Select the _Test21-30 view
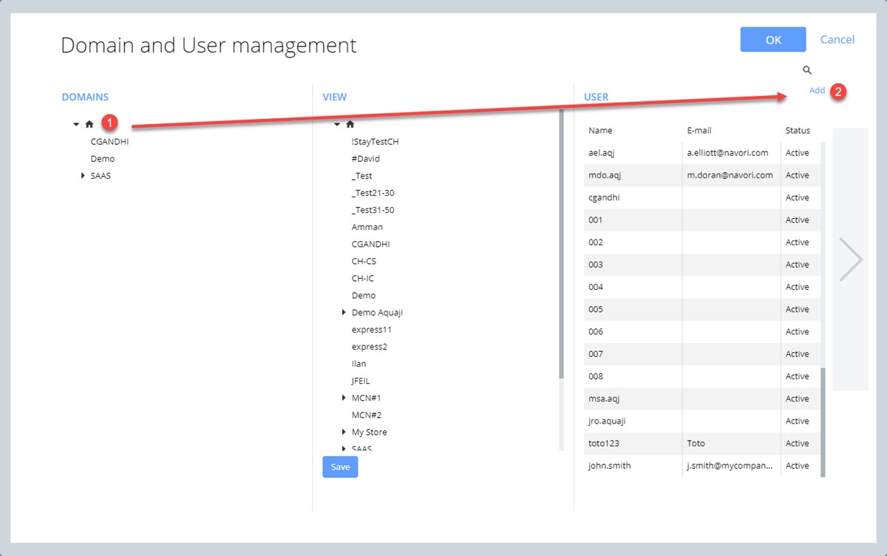This screenshot has width=887, height=556. coord(373,193)
